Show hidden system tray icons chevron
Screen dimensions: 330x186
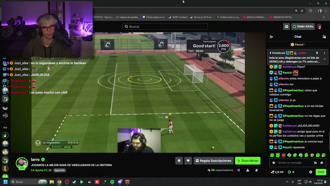pyautogui.click(x=287, y=182)
